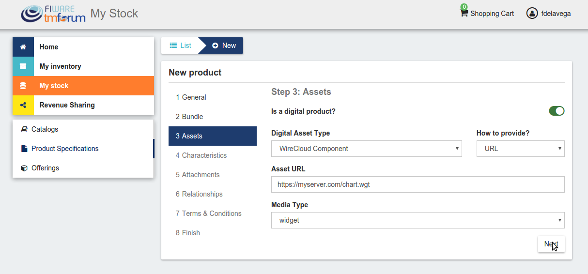Open the Media Type dropdown
588x274 pixels.
click(x=418, y=220)
